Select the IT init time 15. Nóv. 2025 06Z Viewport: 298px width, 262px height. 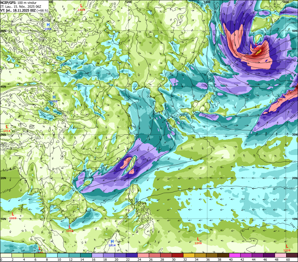21,7
